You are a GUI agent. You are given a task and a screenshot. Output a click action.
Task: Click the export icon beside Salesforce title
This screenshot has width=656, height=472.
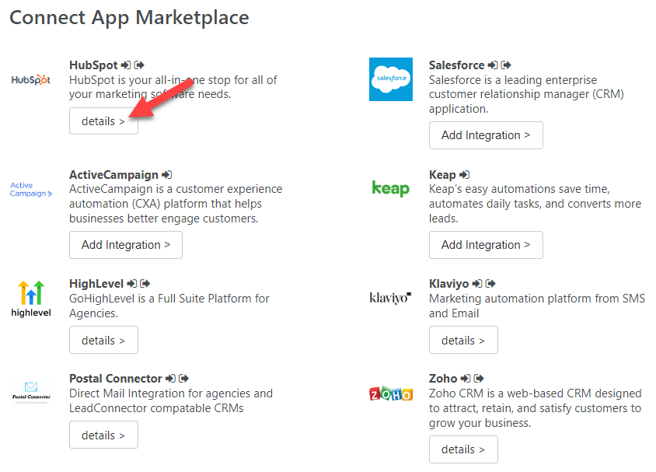(506, 65)
